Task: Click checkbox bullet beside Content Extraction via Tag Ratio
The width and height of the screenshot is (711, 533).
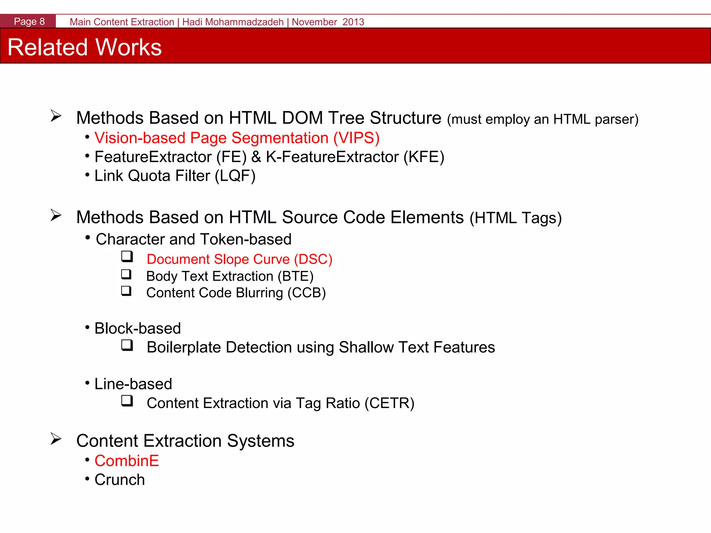Action: point(127,401)
